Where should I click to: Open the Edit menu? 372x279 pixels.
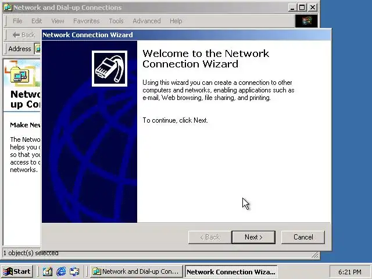tap(37, 21)
